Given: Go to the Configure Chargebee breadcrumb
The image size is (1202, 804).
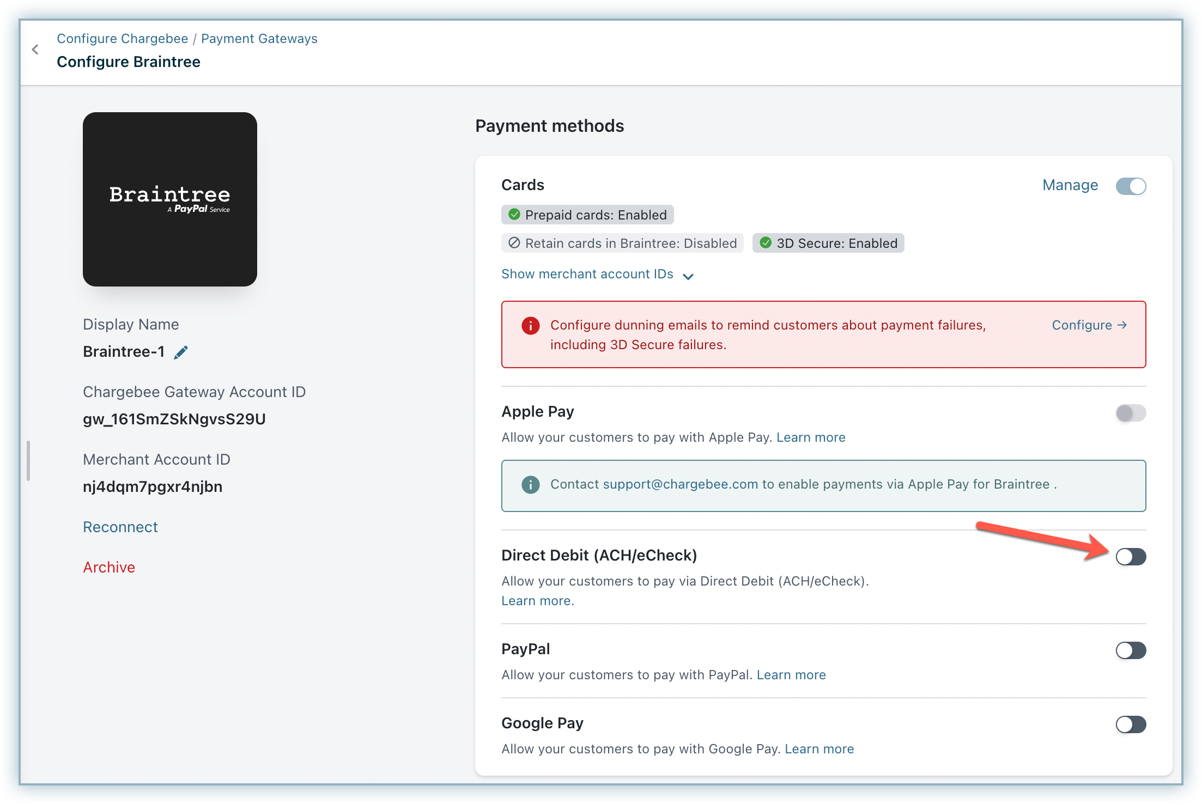Looking at the screenshot, I should (x=122, y=39).
